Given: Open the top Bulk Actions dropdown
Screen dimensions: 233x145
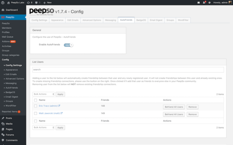Looking at the screenshot, I should [43, 94].
